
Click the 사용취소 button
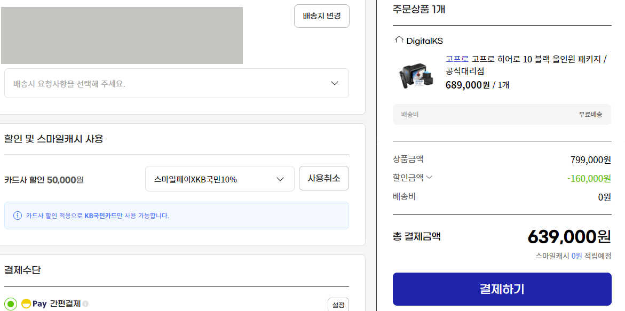pos(323,178)
